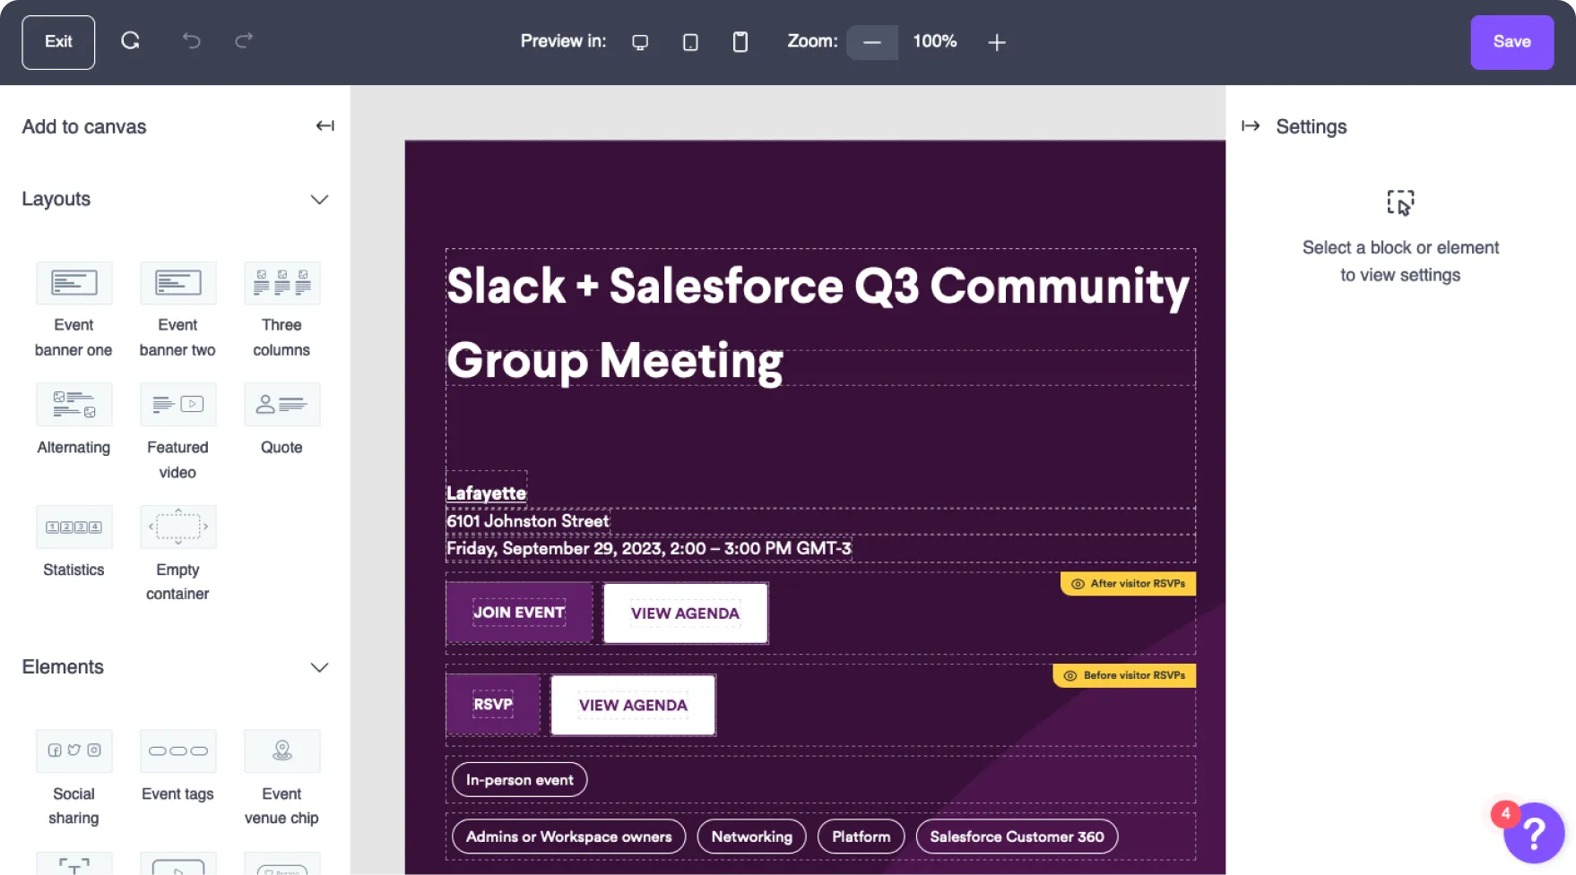This screenshot has width=1576, height=875.
Task: Select the In-person event chip
Action: 520,780
